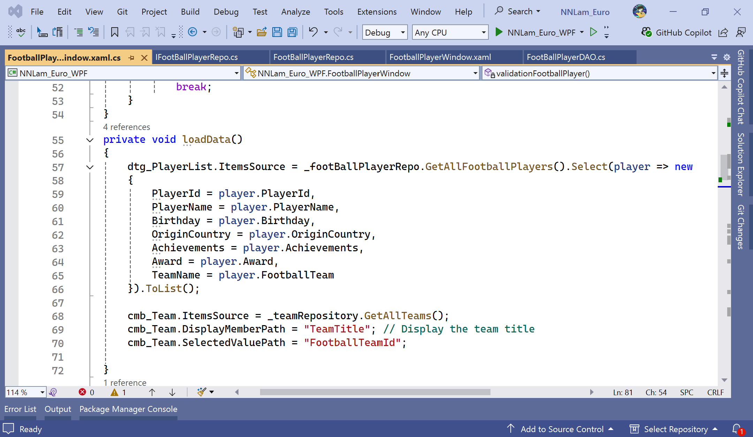Viewport: 753px width, 437px height.
Task: Close the FootballPlay...indow.xaml.cs tab
Action: [144, 58]
